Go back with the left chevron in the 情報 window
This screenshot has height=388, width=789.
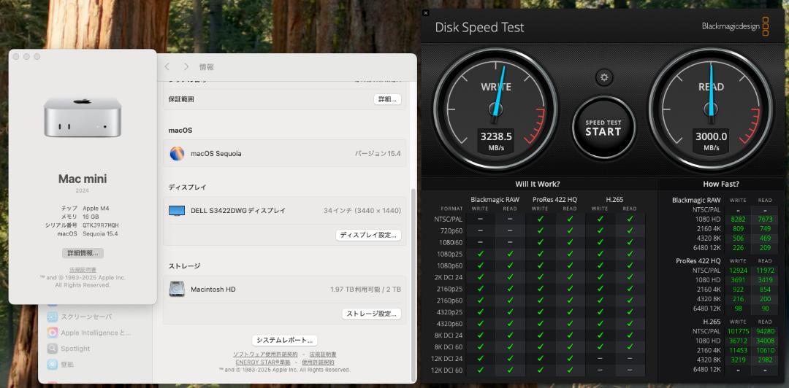(x=167, y=67)
